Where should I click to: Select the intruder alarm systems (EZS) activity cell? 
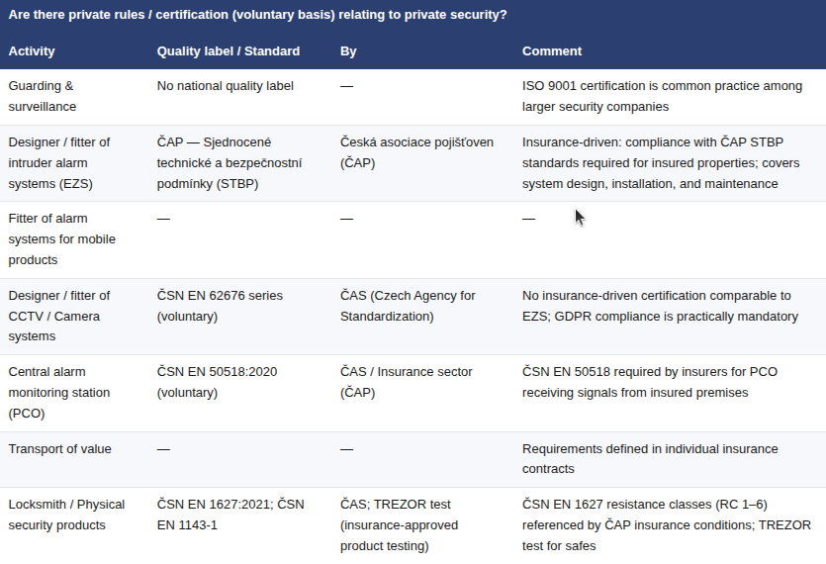[59, 162]
